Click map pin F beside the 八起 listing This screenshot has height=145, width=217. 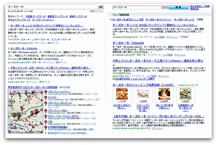click(x=46, y=122)
